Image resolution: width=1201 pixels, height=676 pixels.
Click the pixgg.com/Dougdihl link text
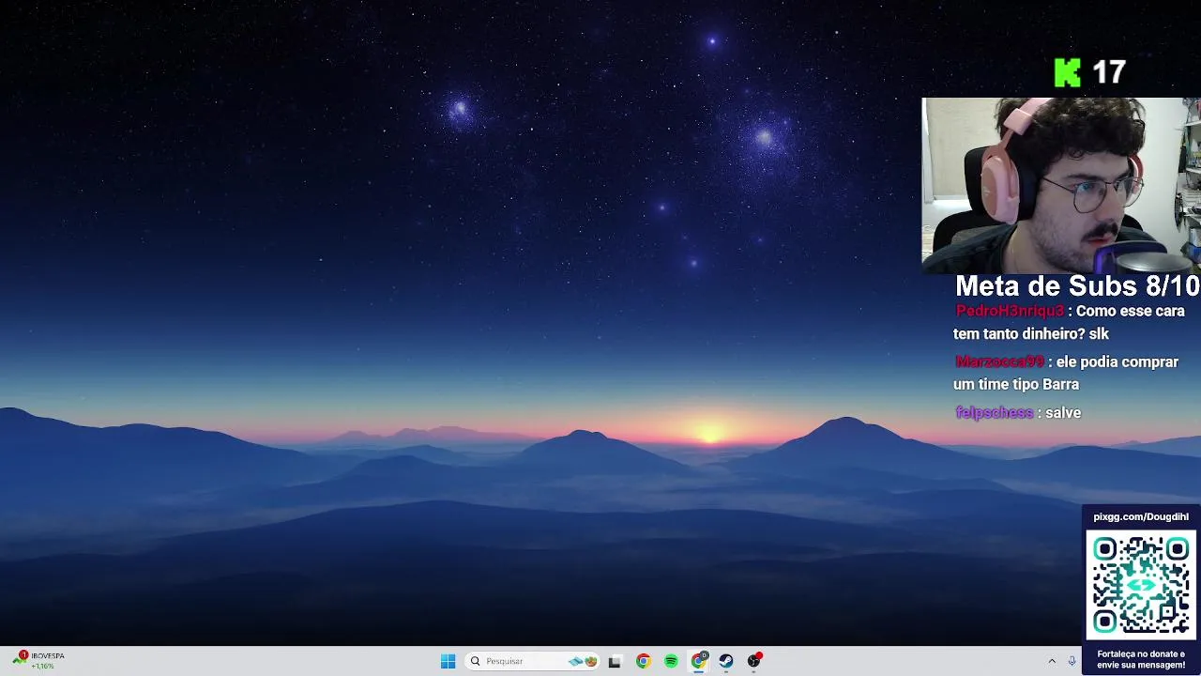(1141, 516)
